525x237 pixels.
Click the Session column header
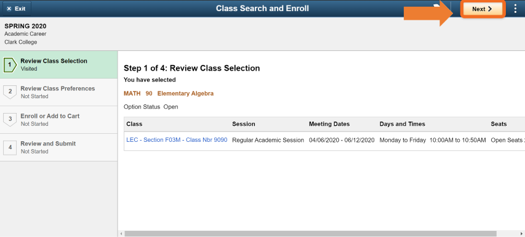(244, 124)
